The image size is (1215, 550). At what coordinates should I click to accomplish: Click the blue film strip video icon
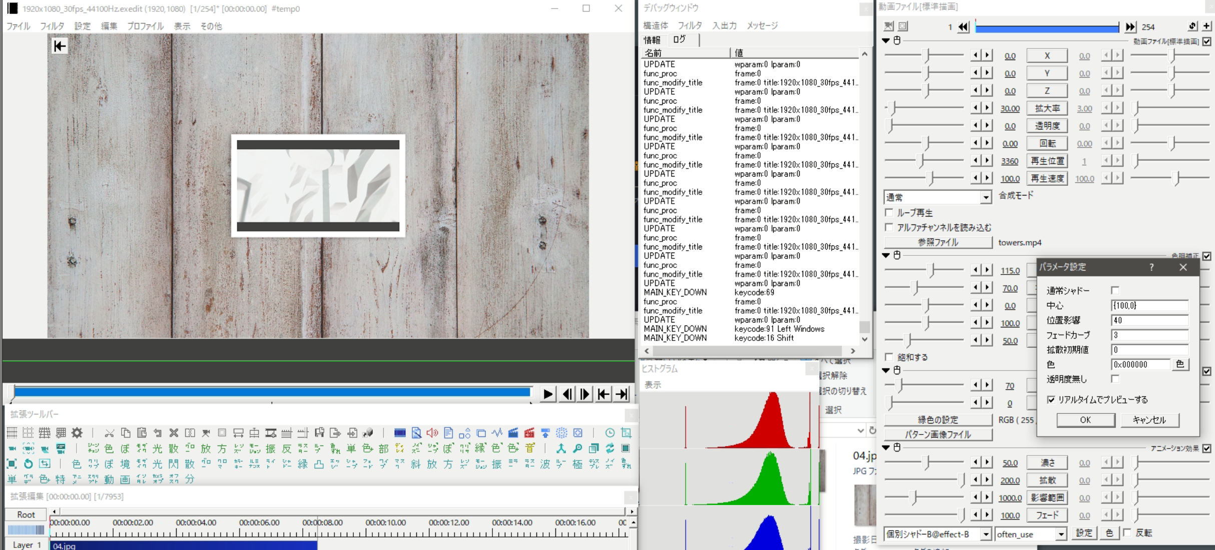pyautogui.click(x=400, y=433)
